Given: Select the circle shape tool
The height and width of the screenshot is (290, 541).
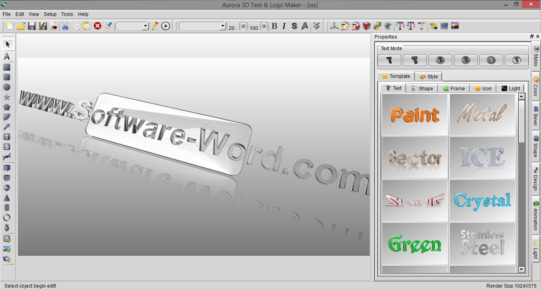Looking at the screenshot, I should 7,87.
